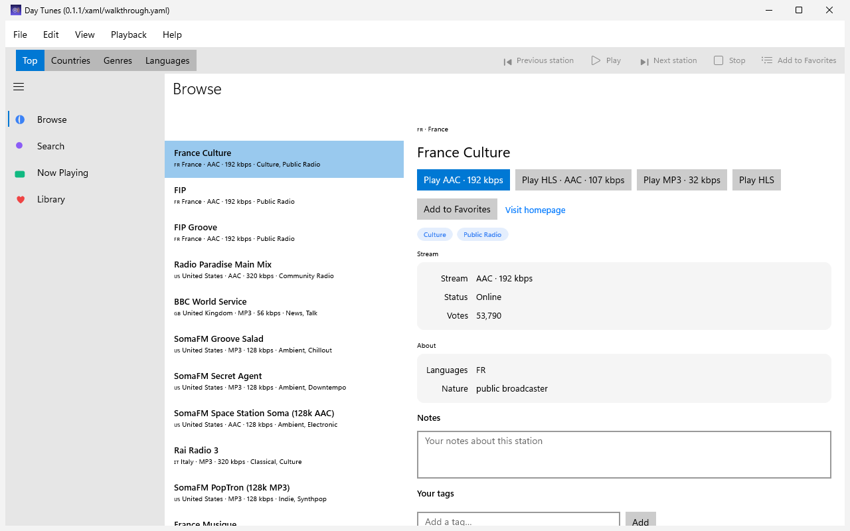Open the Visit homepage link
Image resolution: width=850 pixels, height=531 pixels.
coord(535,210)
